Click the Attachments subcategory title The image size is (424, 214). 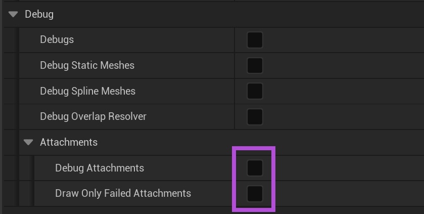tap(69, 142)
